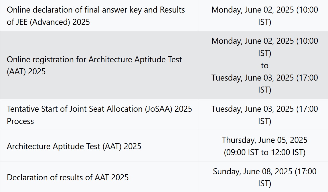Click the AAT registration start date, Monday June 02
The width and height of the screenshot is (328, 192).
[x=264, y=41]
